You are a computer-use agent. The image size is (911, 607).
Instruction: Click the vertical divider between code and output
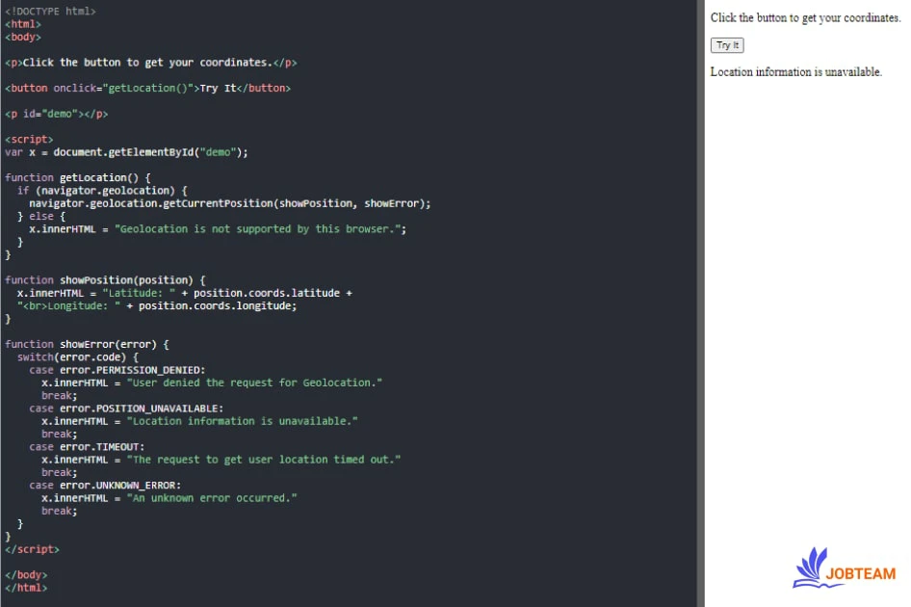point(700,303)
